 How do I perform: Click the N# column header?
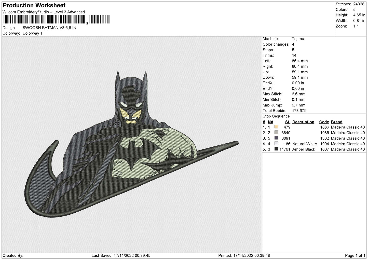270,122
